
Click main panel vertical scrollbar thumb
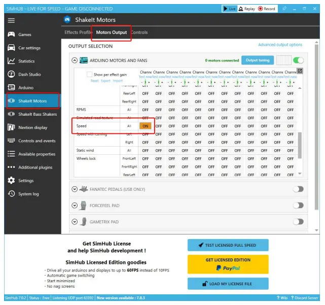(316, 126)
